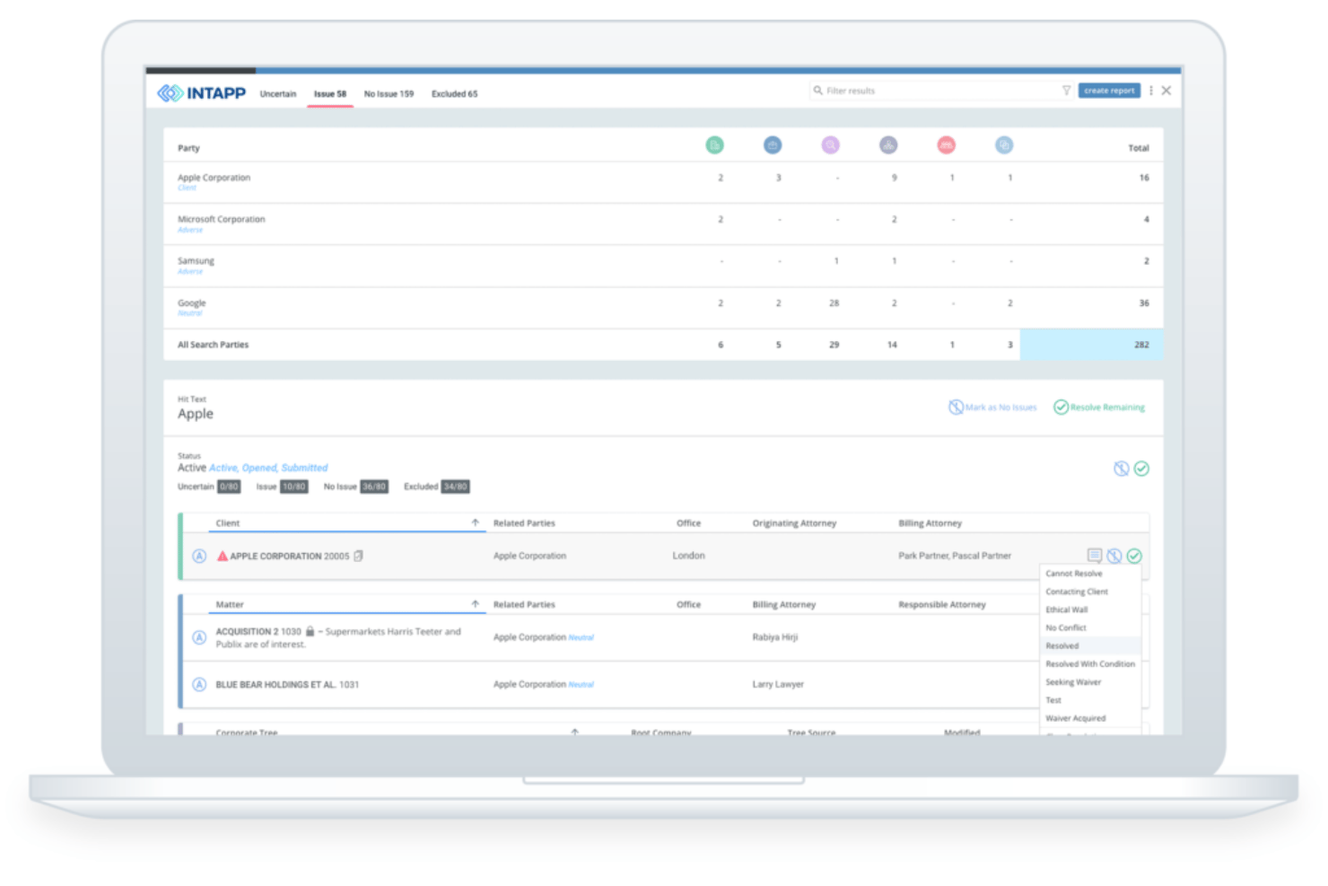Sort by the Matter column arrow
Image resolution: width=1328 pixels, height=886 pixels.
tap(476, 604)
